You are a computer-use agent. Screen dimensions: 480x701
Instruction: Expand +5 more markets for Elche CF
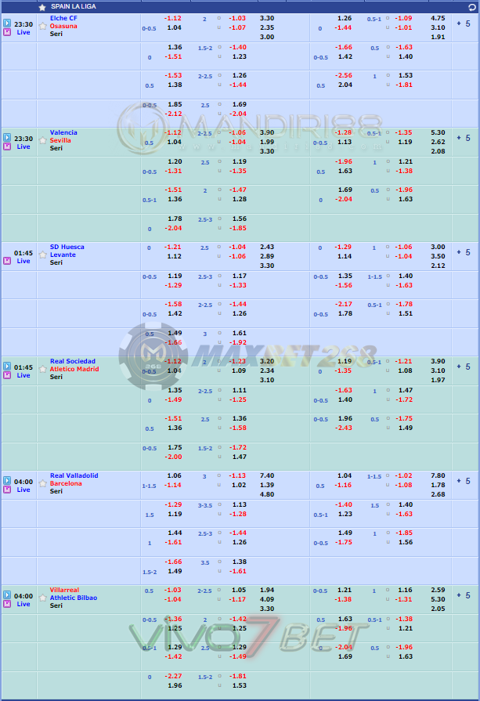click(x=464, y=23)
